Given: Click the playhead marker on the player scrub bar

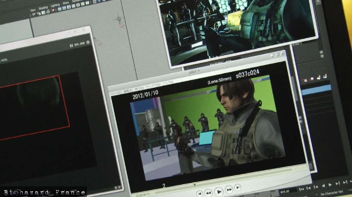Looking at the screenshot, I should click(x=195, y=185).
